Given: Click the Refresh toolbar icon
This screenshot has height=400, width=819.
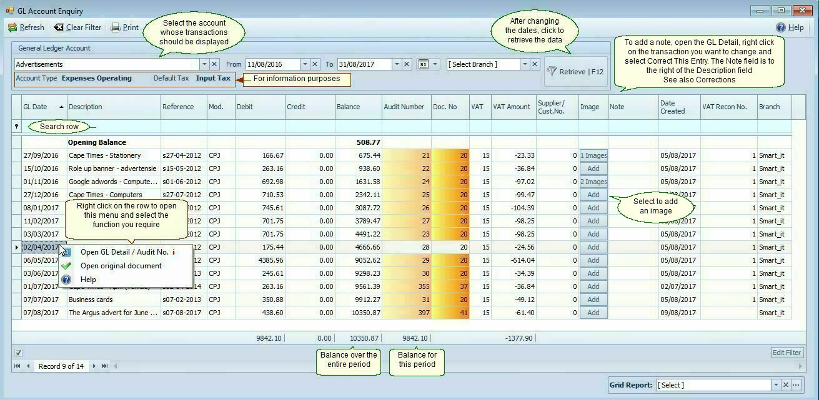Looking at the screenshot, I should click(x=12, y=27).
